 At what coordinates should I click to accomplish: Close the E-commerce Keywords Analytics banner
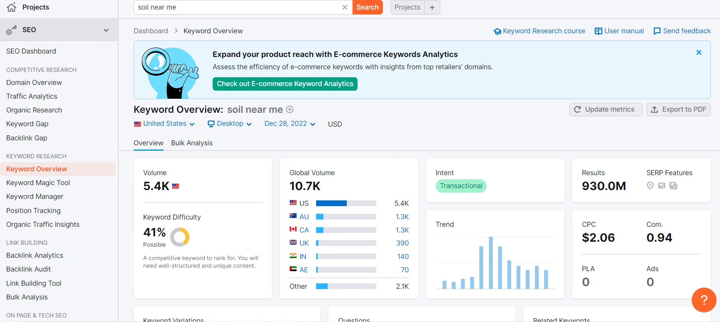click(699, 52)
